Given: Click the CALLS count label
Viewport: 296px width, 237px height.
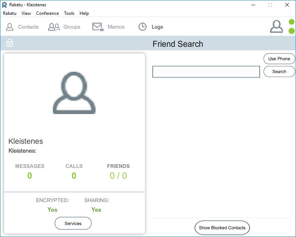Looking at the screenshot, I should tap(74, 166).
